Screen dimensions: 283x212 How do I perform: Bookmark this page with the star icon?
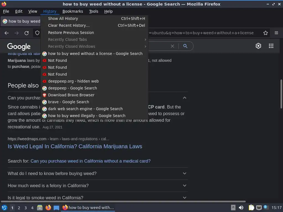(266, 33)
